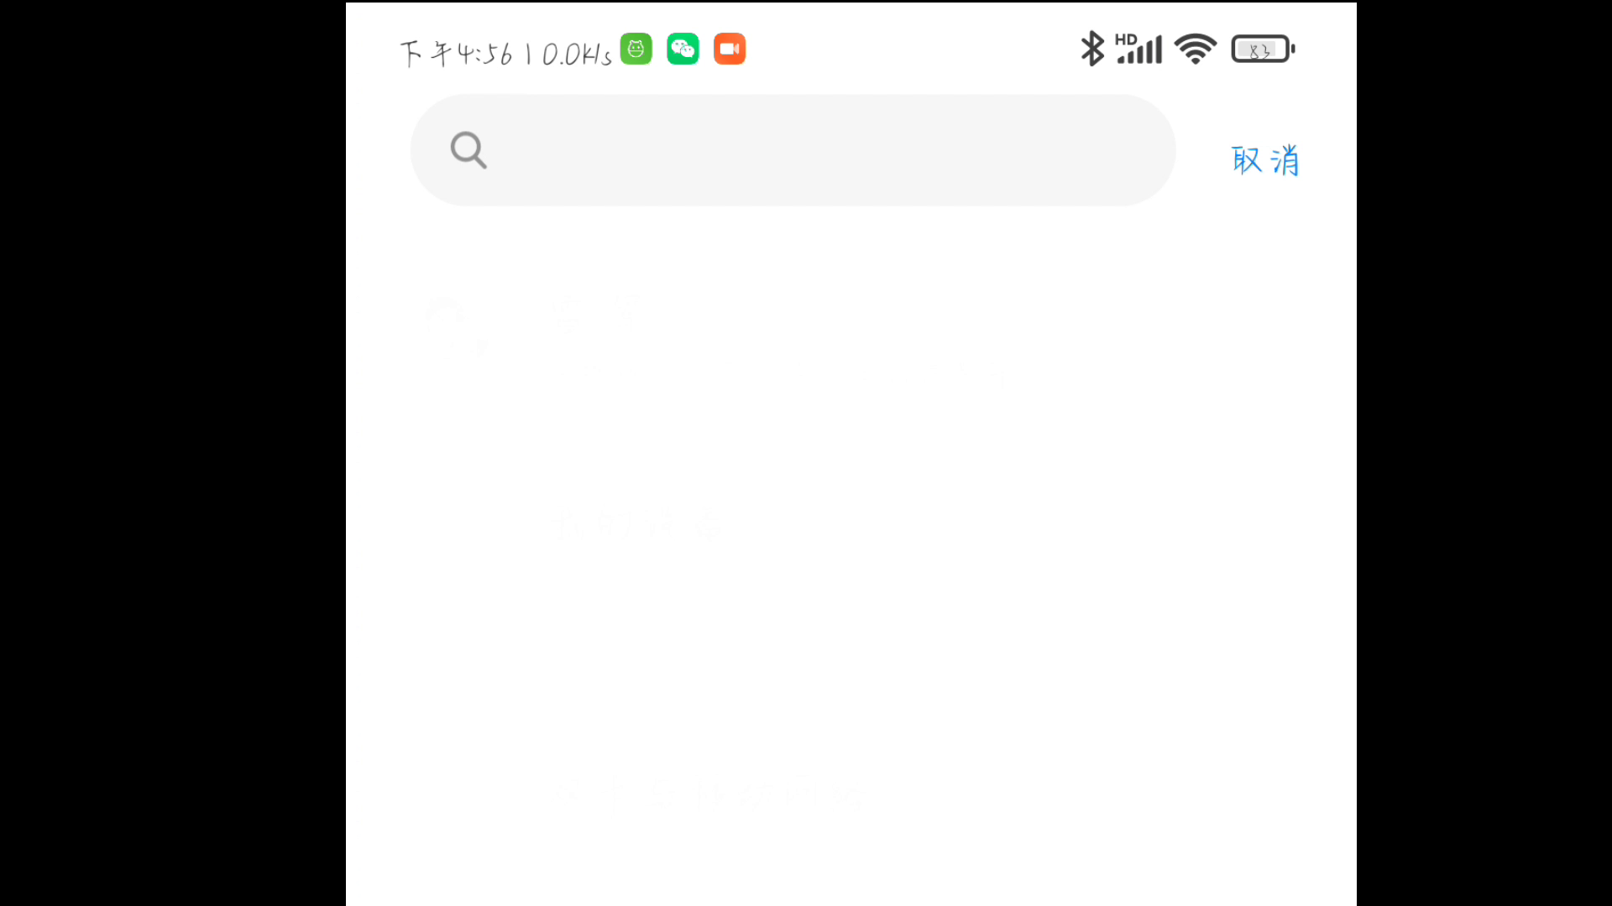This screenshot has height=906, width=1612.
Task: Select the faded 我的设备 row
Action: [851, 525]
